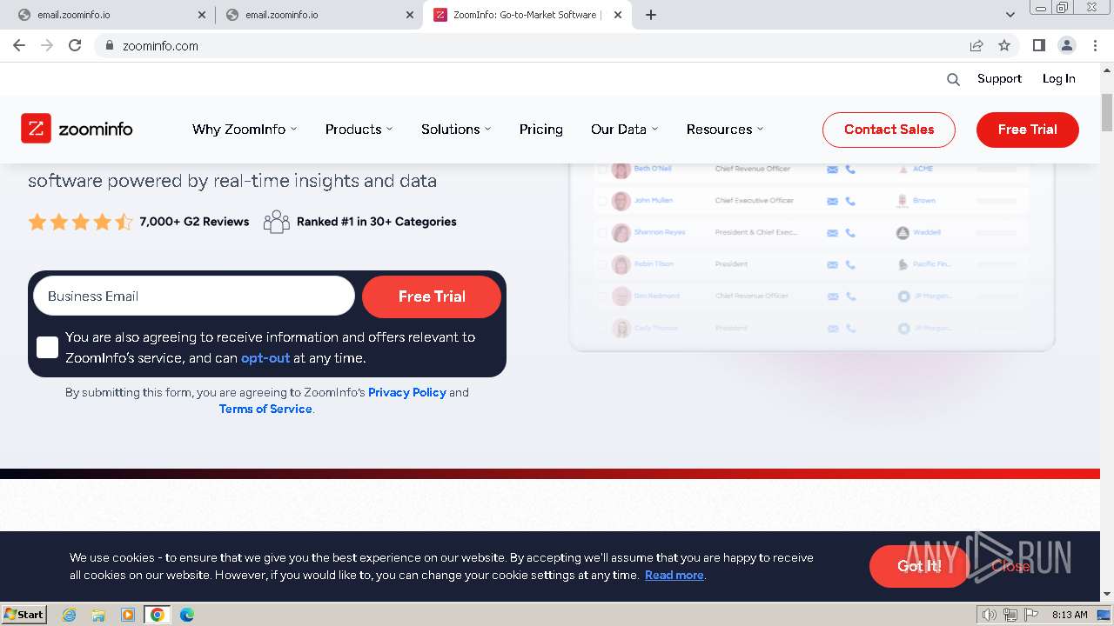The height and width of the screenshot is (626, 1114).
Task: Open the Chrome three-dot menu
Action: [x=1094, y=45]
